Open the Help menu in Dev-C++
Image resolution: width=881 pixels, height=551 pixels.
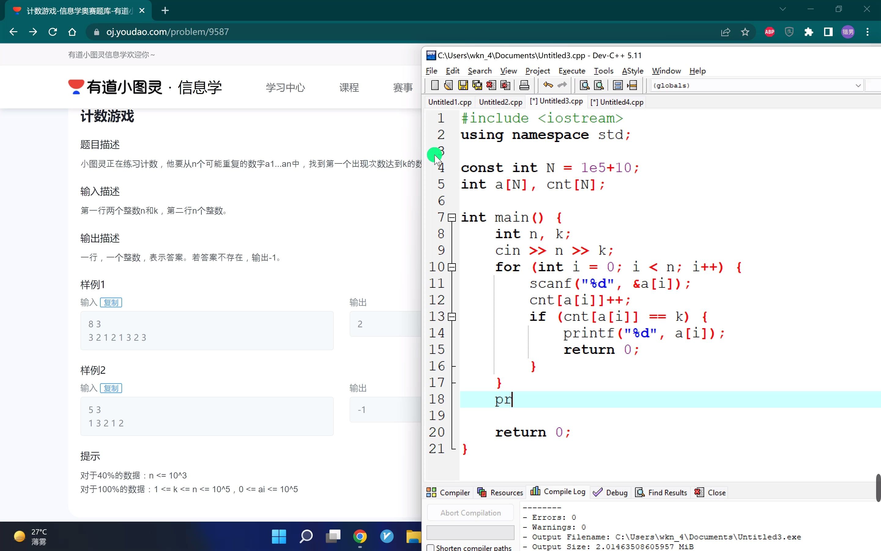[x=697, y=71]
